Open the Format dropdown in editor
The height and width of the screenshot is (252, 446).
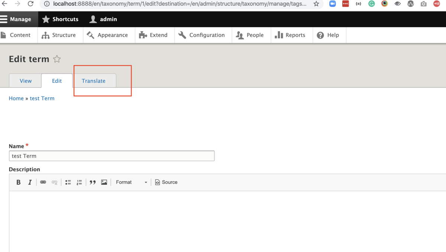click(132, 182)
